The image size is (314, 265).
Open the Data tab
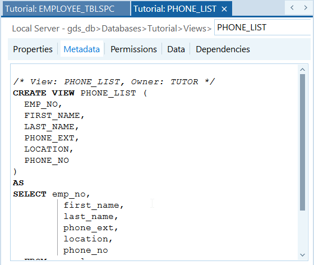pyautogui.click(x=176, y=49)
